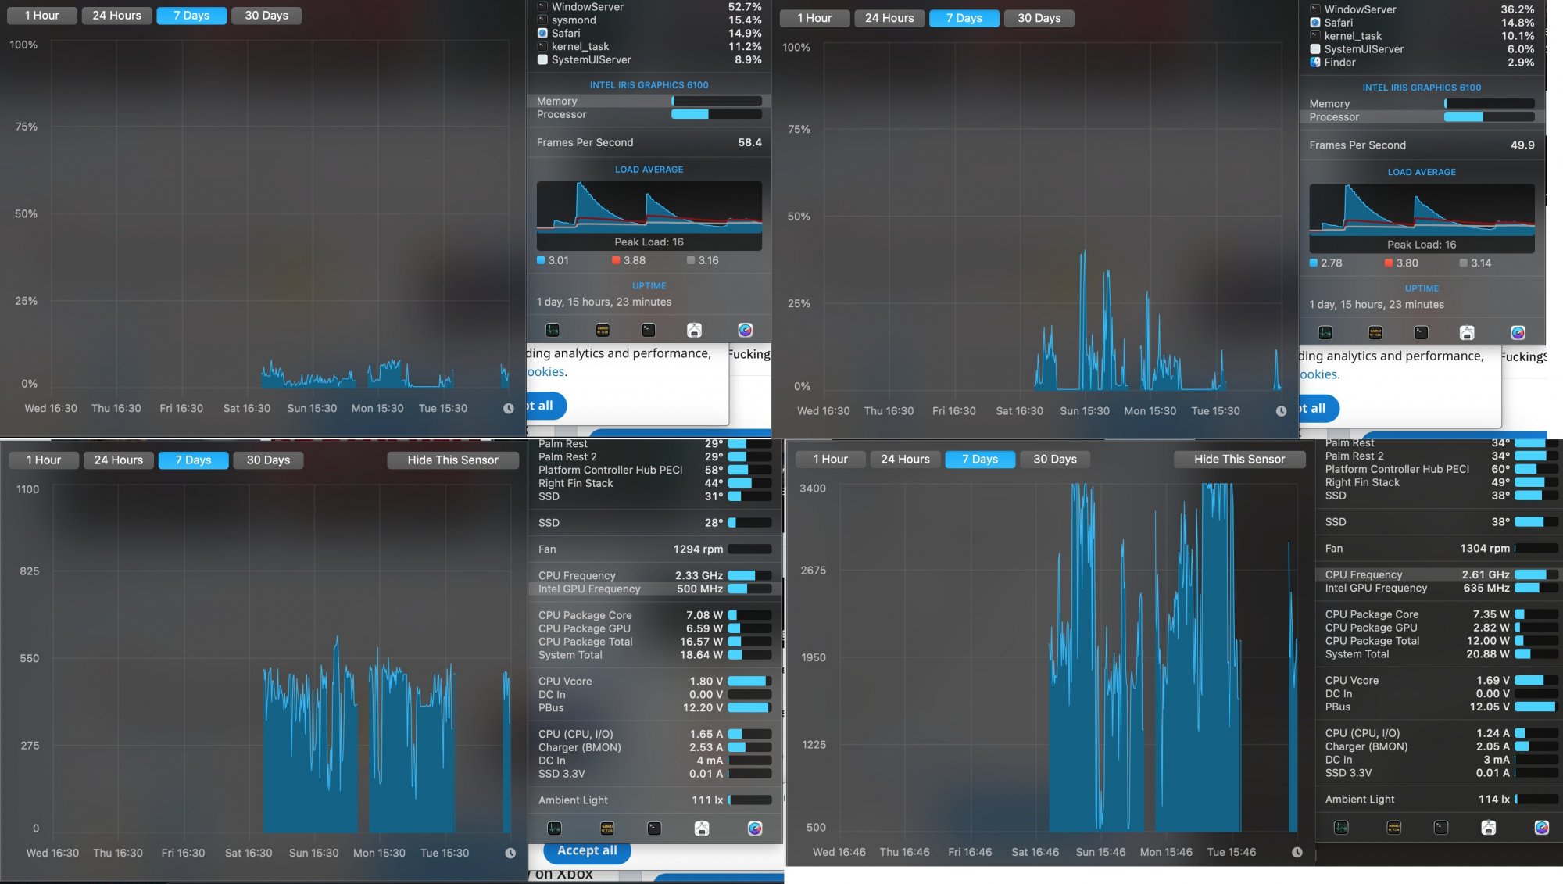Image resolution: width=1563 pixels, height=884 pixels.
Task: Click iStat Menus gauge icon below 49.9 FPS panel
Action: (x=1517, y=333)
